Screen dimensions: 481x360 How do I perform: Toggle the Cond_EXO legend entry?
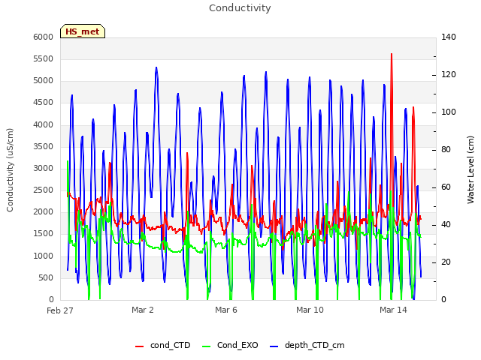pyautogui.click(x=230, y=345)
